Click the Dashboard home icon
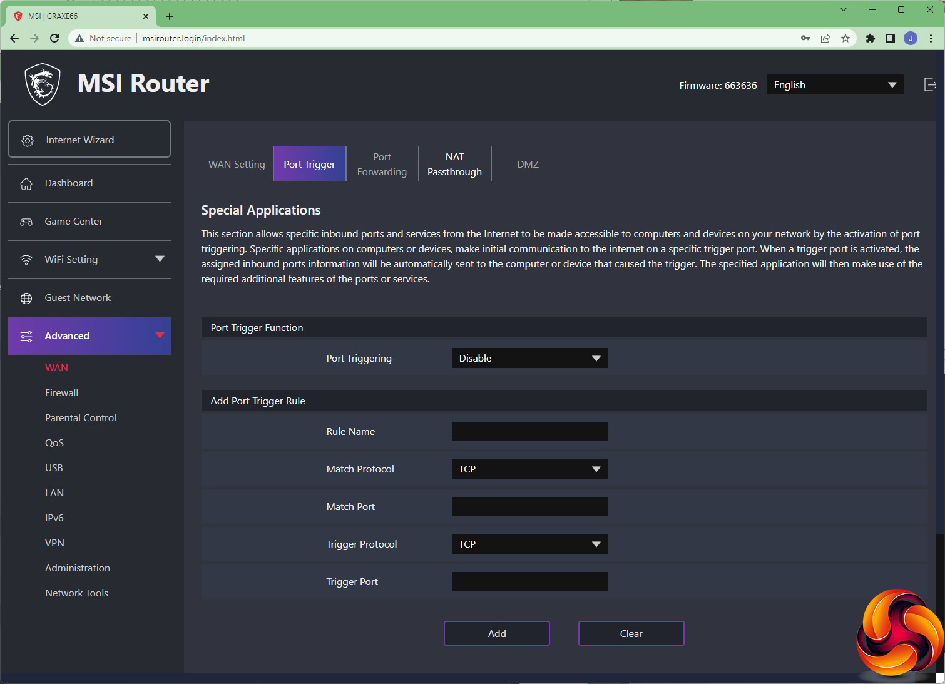The image size is (945, 684). (26, 184)
